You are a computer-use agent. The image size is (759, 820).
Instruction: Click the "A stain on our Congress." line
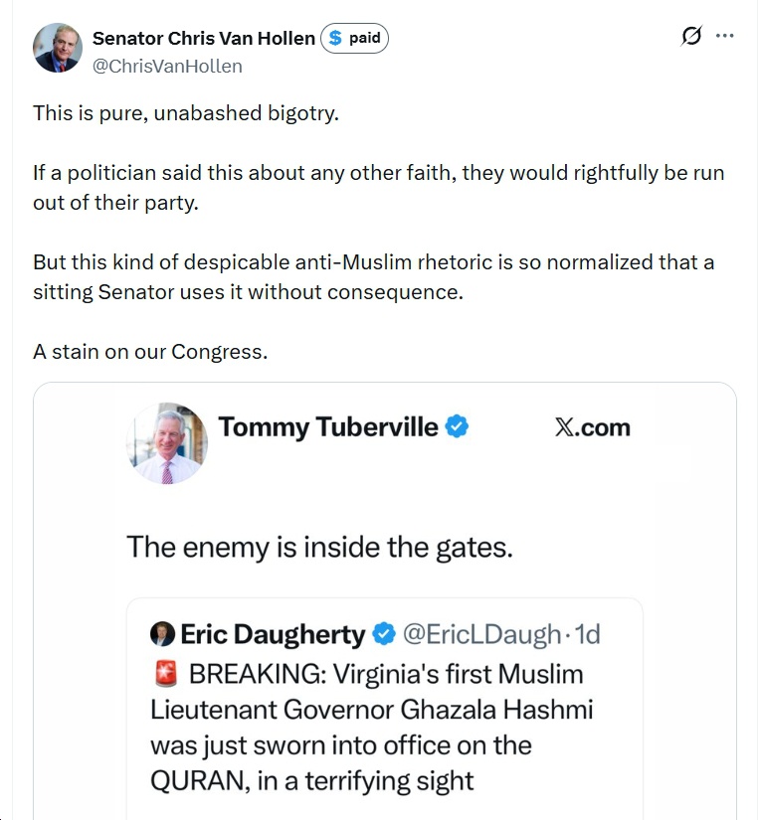pos(150,352)
